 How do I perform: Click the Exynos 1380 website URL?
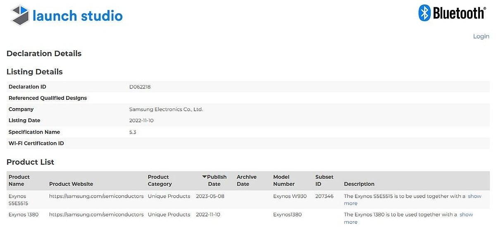[96, 215]
